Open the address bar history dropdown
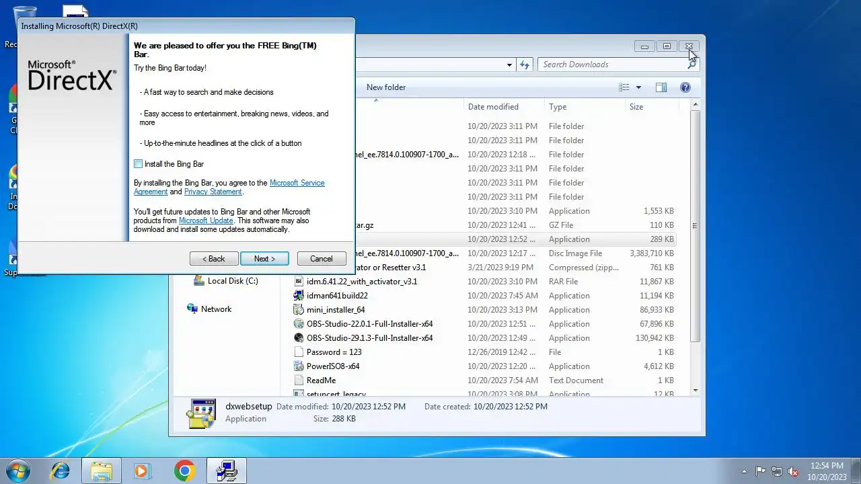861x484 pixels. point(509,65)
